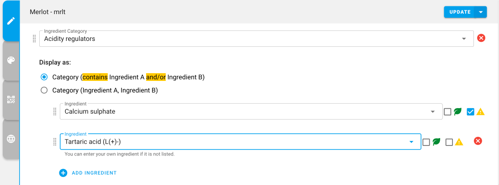This screenshot has width=499, height=185.
Task: Open the Update button's dropdown arrow
Action: [481, 12]
